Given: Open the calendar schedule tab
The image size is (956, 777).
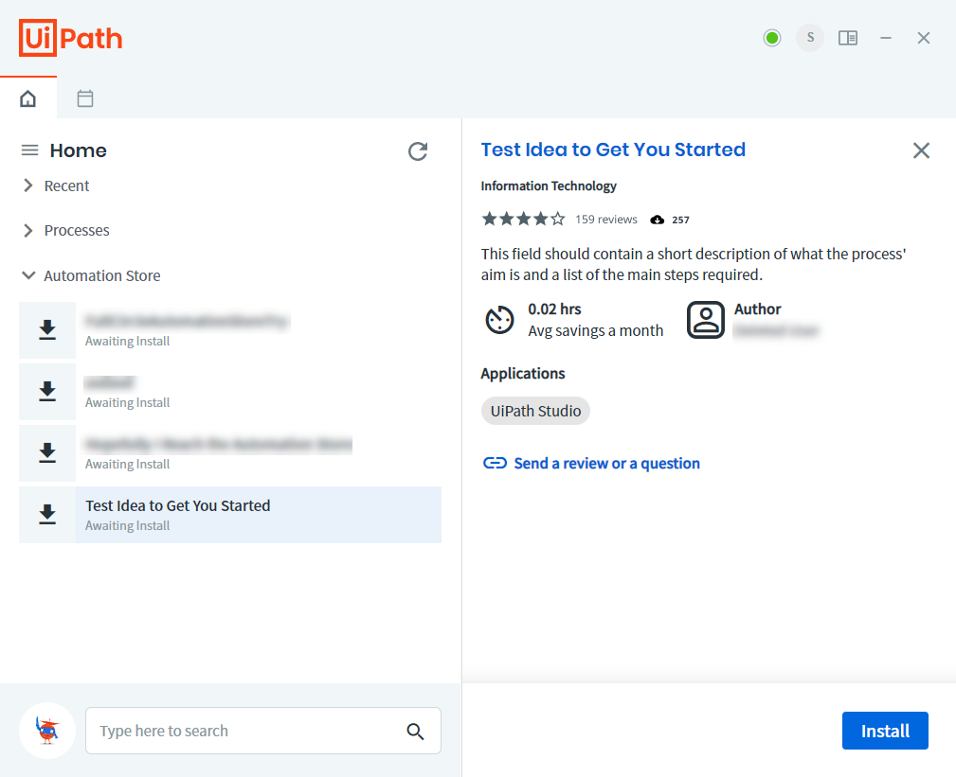Looking at the screenshot, I should 85,98.
